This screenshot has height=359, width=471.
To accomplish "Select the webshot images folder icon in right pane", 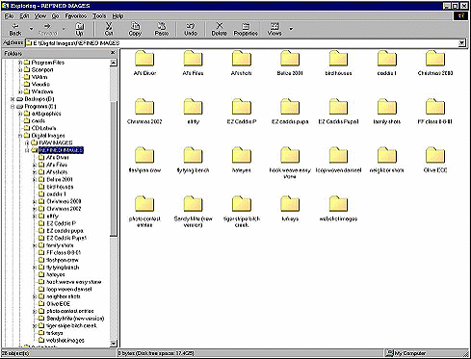I will point(338,204).
